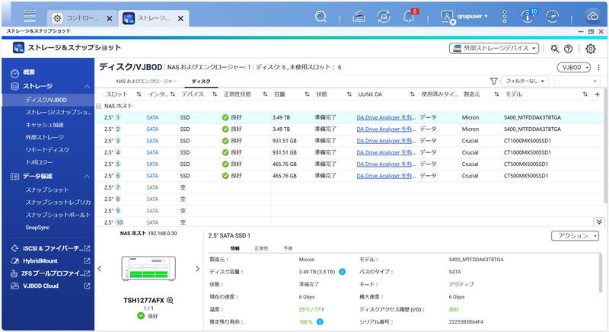The image size is (609, 332).
Task: Select スナップショットボールト in the sidebar
Action: (59, 215)
